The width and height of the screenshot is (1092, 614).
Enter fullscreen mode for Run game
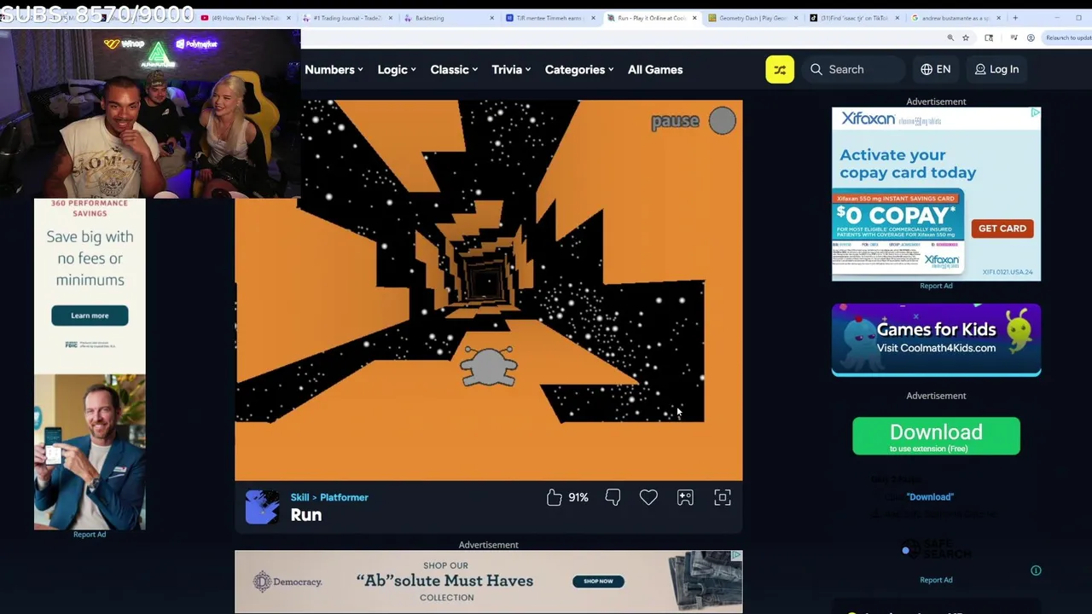point(723,497)
